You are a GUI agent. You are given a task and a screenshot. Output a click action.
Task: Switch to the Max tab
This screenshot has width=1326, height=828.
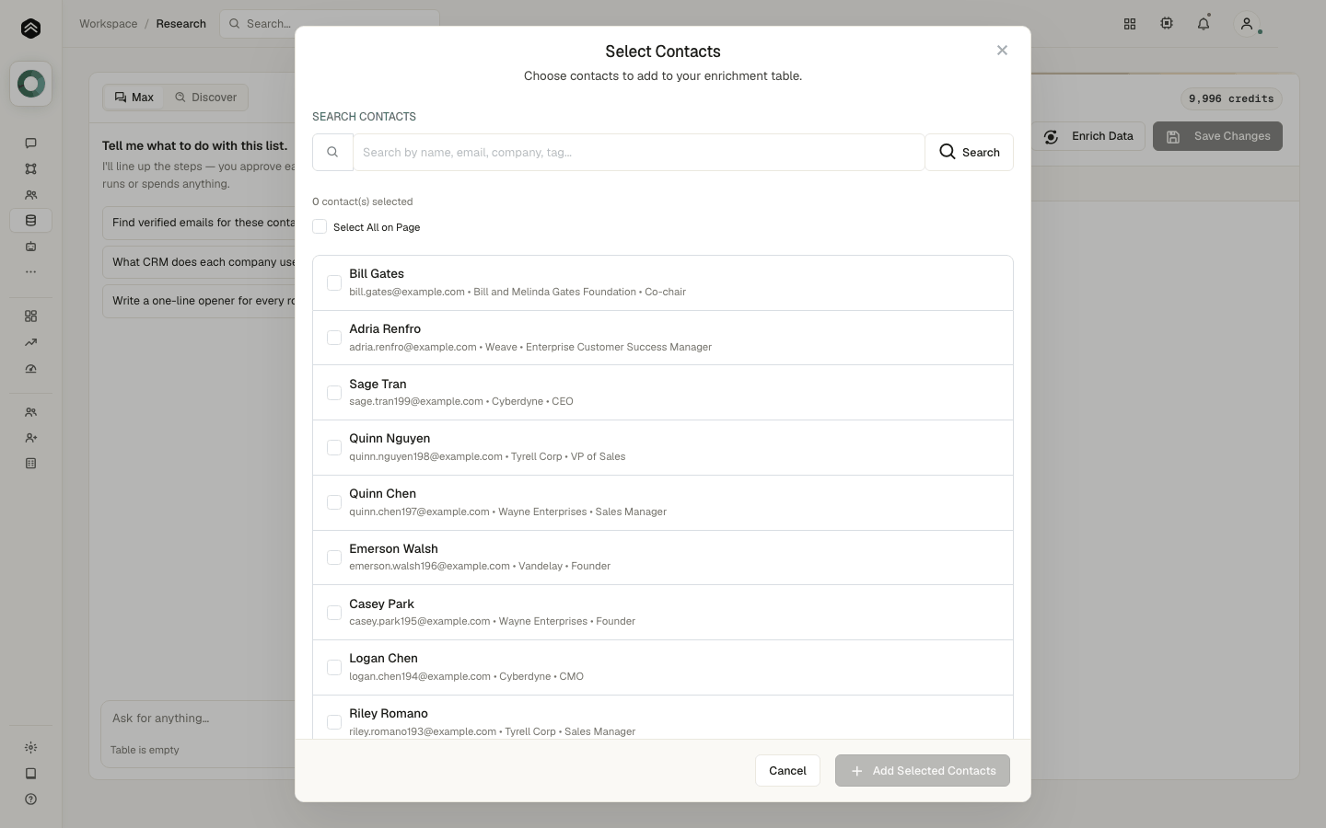[134, 98]
